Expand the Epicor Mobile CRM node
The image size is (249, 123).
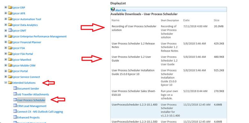[x=6, y=65]
